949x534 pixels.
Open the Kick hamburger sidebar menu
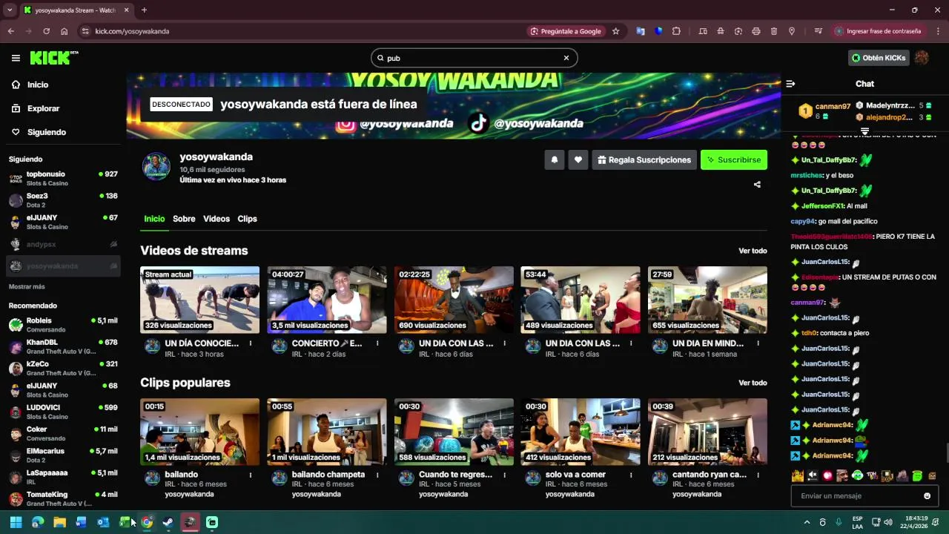(x=16, y=58)
